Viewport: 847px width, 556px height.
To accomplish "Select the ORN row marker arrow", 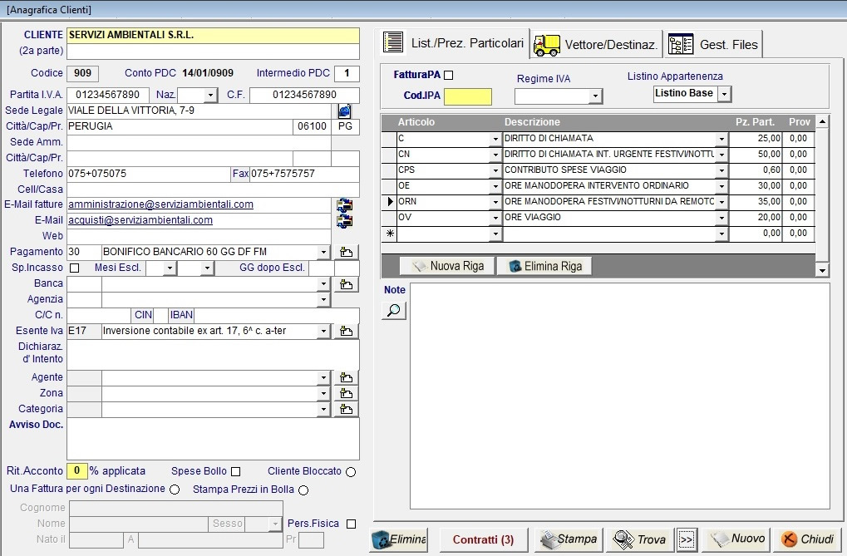I will tap(390, 202).
